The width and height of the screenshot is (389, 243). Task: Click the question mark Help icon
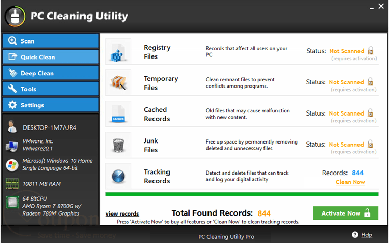(x=355, y=234)
